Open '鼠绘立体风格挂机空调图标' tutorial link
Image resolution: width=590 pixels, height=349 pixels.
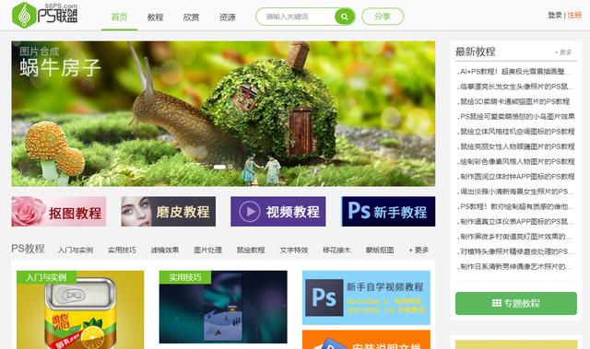coord(516,132)
